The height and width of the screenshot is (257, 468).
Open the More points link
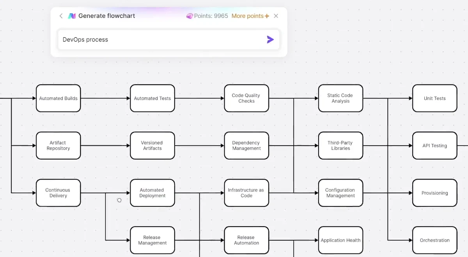click(x=250, y=16)
